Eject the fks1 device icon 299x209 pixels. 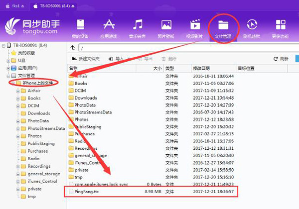(x=23, y=6)
